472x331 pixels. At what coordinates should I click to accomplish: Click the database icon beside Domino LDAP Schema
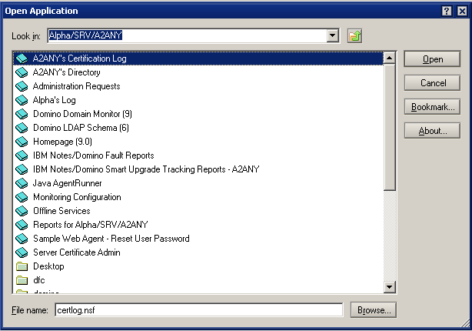[22, 128]
